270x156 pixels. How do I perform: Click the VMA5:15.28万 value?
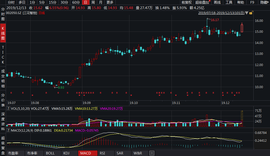pyautogui.click(x=62, y=108)
